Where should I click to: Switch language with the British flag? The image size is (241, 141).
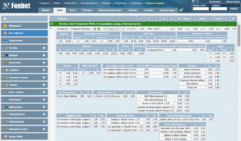click(197, 2)
